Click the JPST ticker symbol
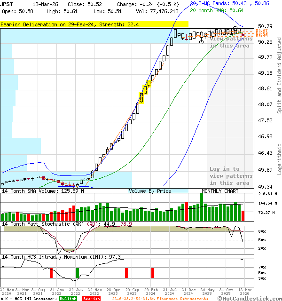 pyautogui.click(x=7, y=4)
